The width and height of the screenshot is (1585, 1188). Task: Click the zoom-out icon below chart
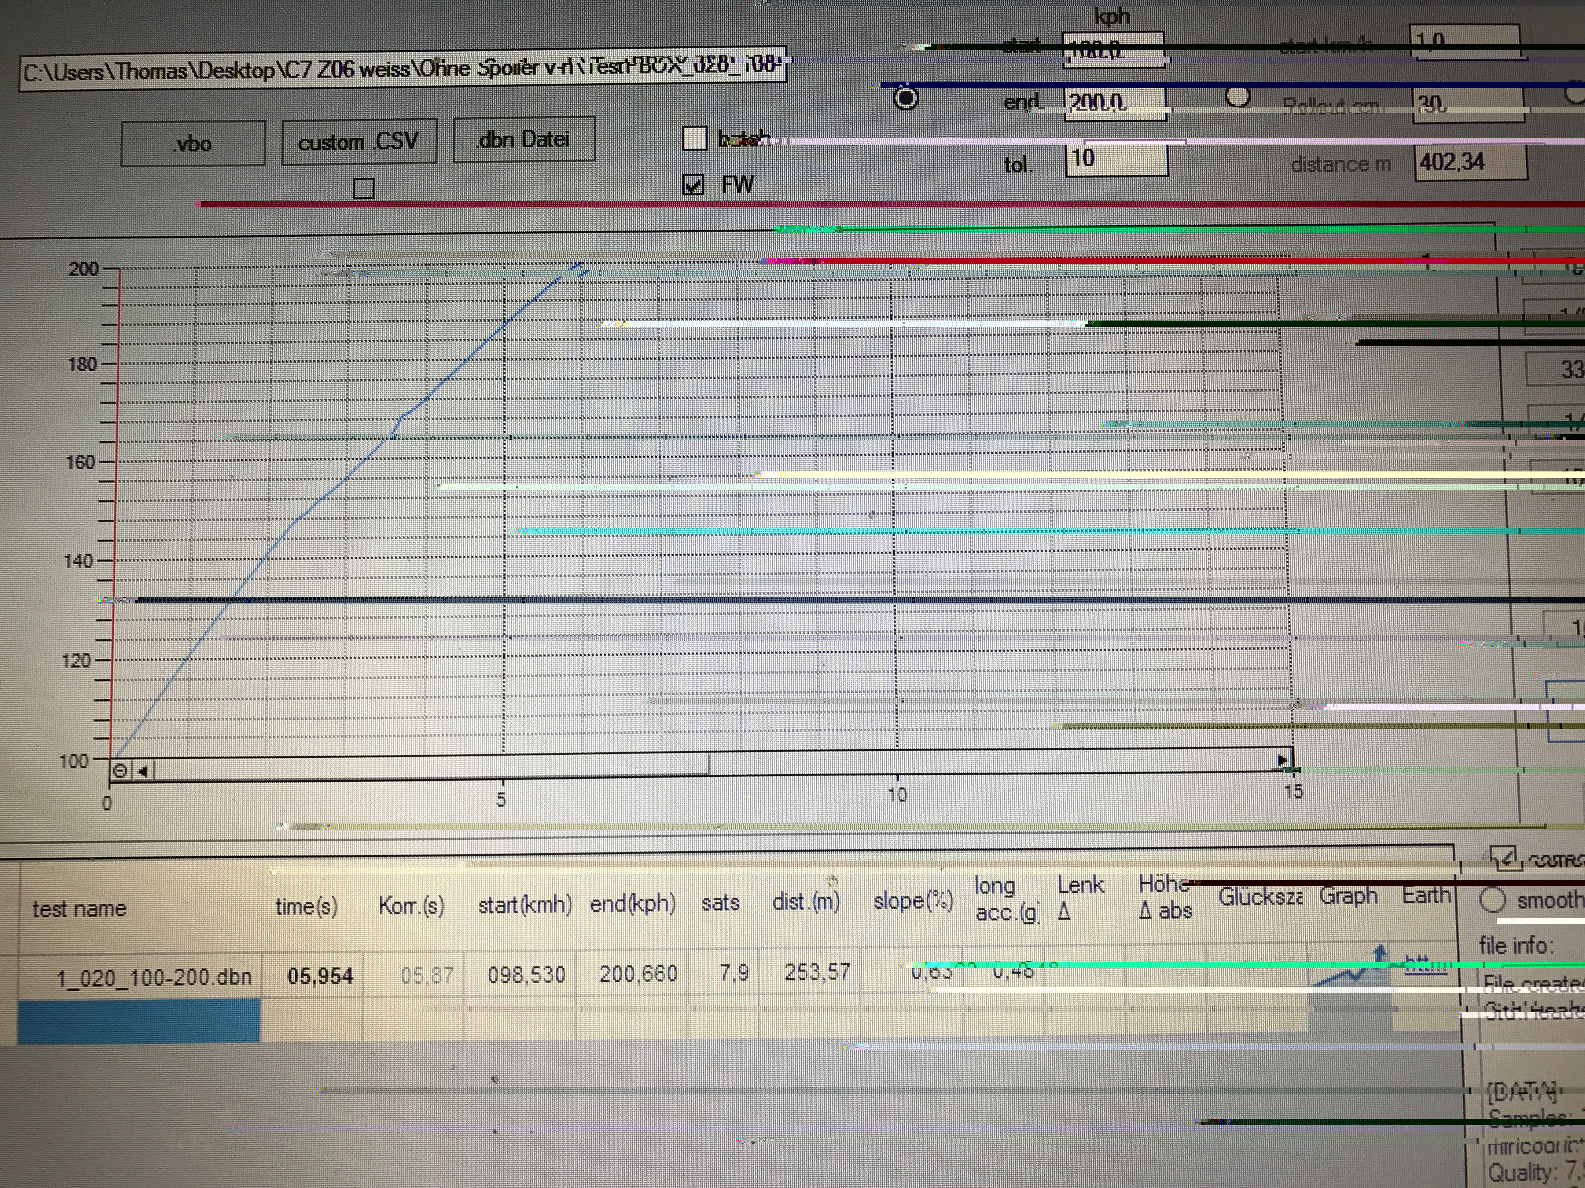pos(120,770)
